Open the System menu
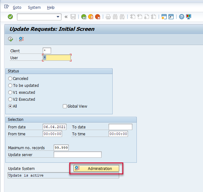This screenshot has height=192, width=203. 34,7
